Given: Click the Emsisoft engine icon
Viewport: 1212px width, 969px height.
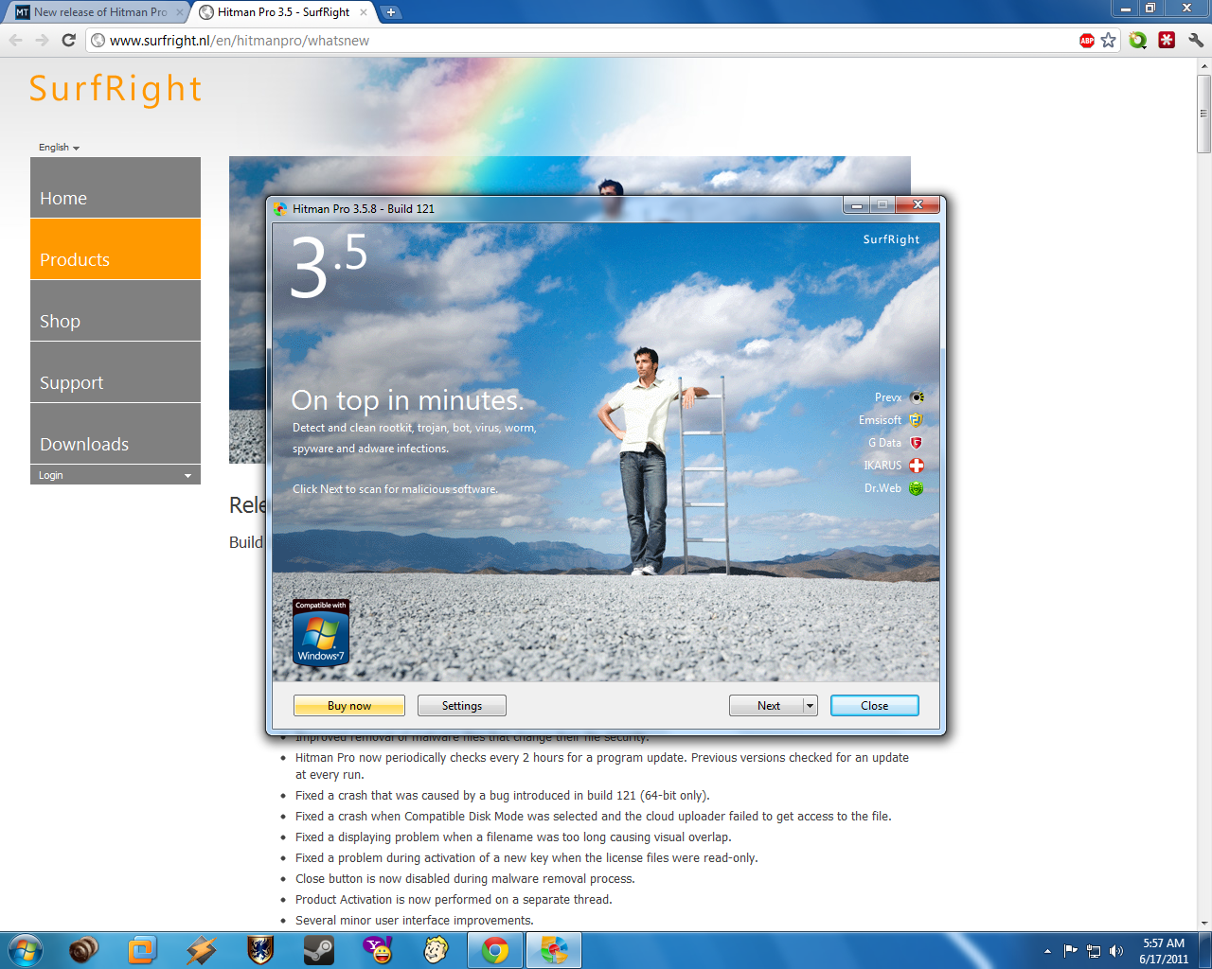Looking at the screenshot, I should tap(916, 420).
